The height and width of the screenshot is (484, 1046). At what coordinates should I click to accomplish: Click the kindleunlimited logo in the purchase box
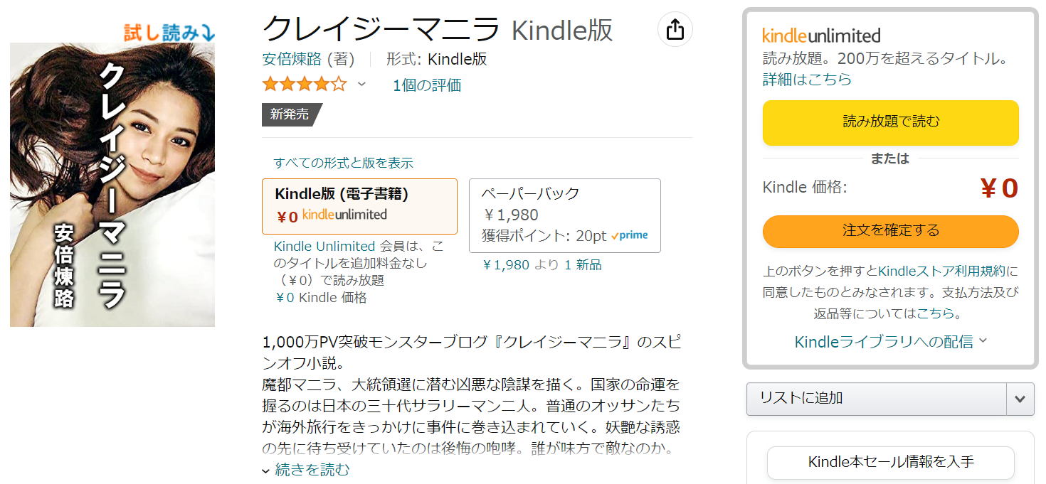coord(821,36)
